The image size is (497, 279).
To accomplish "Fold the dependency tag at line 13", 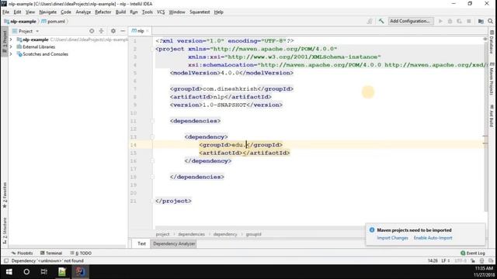I will point(152,137).
